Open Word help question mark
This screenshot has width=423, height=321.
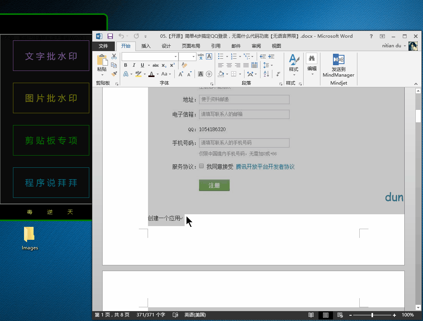click(x=371, y=36)
